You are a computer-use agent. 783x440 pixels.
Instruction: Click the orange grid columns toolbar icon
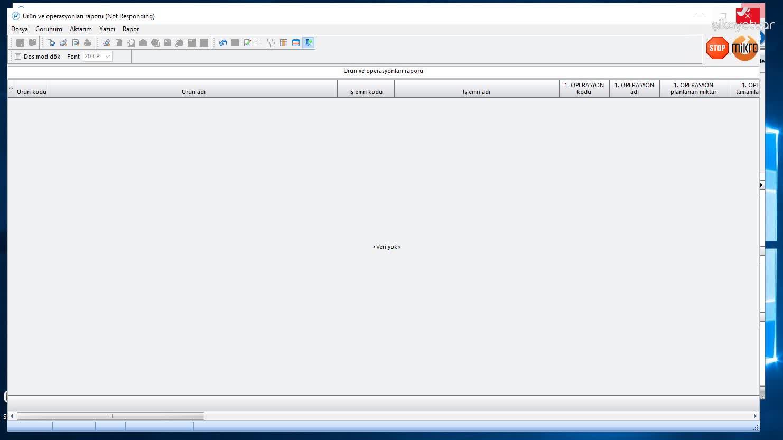(x=284, y=43)
